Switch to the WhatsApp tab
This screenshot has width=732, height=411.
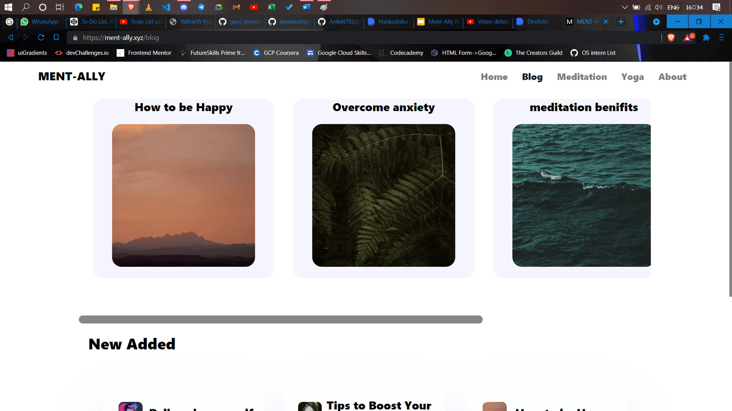tap(41, 22)
